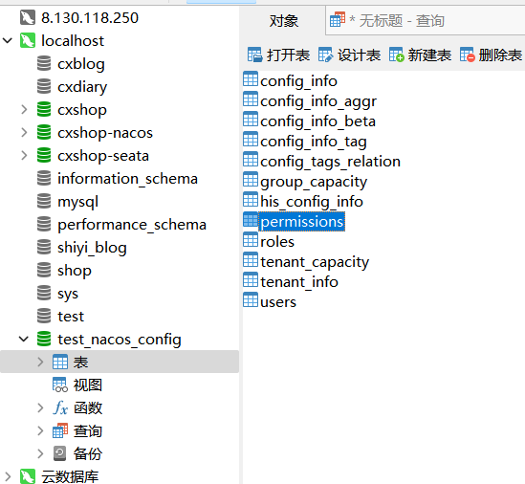Select the permissions table

(x=302, y=222)
